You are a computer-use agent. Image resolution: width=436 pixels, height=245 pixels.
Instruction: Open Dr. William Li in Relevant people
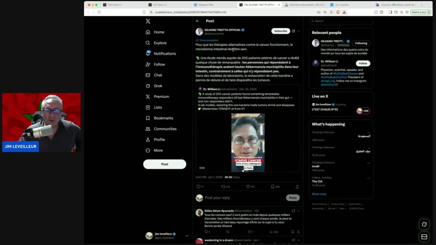[329, 62]
